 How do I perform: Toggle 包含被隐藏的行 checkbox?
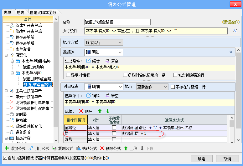point(175,75)
